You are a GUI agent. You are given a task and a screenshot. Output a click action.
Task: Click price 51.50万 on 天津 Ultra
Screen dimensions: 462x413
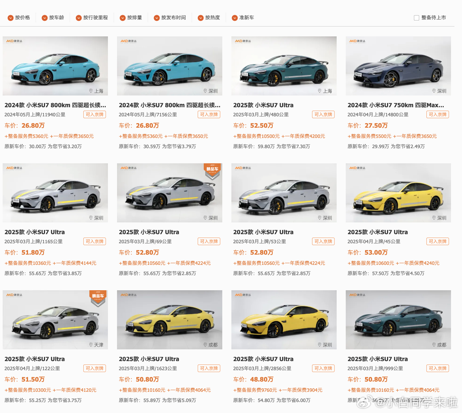click(x=33, y=379)
